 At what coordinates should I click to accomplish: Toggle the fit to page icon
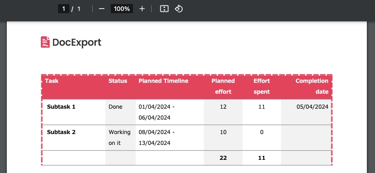[x=164, y=9]
